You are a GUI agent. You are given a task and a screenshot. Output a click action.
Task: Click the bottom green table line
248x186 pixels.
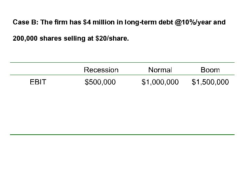pos(122,134)
